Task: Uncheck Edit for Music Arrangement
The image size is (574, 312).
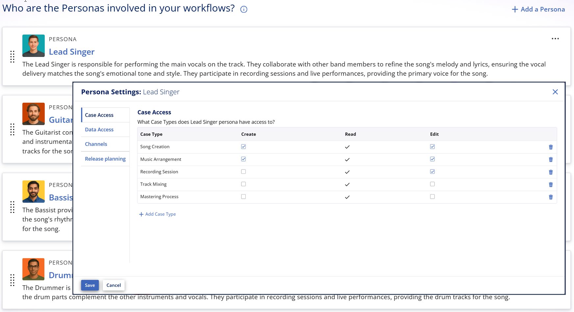Action: (x=432, y=159)
